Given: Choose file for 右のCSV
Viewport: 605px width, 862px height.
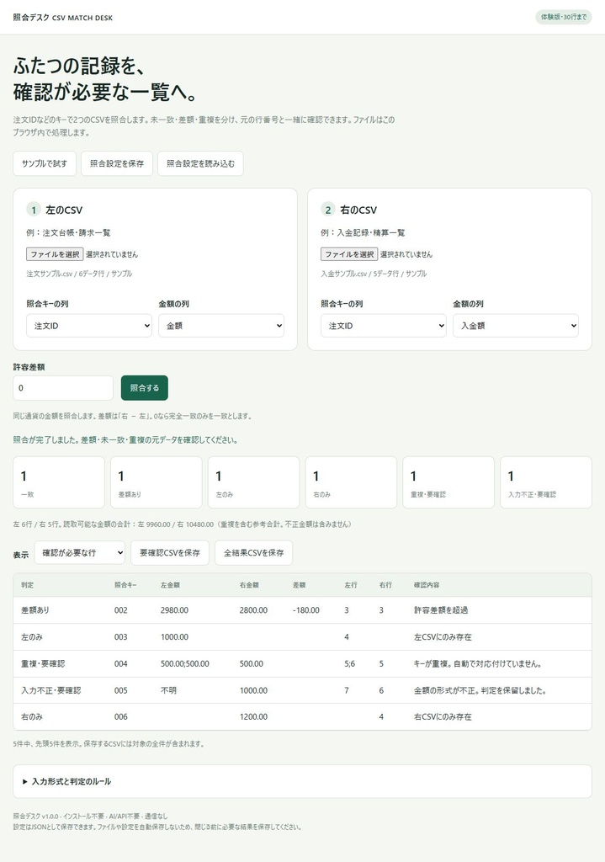Looking at the screenshot, I should tap(349, 254).
